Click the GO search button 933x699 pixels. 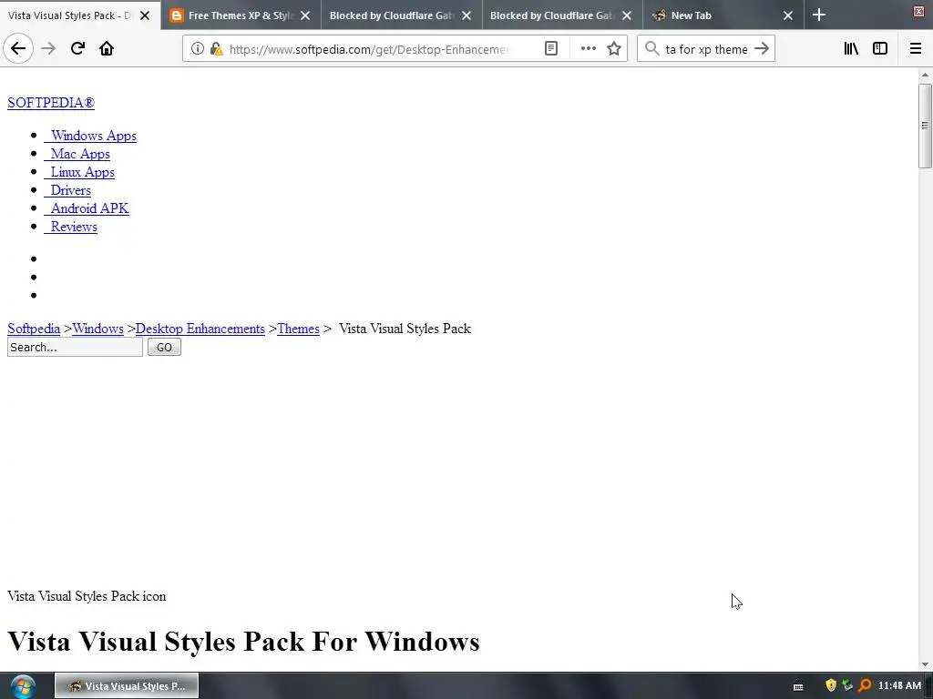point(164,347)
